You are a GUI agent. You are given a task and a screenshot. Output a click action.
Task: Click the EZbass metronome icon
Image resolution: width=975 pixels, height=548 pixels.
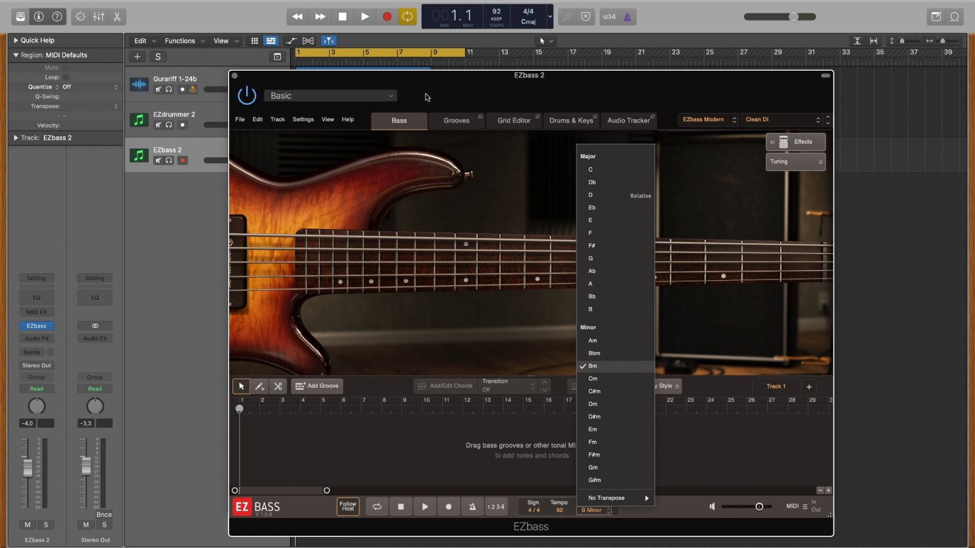pyautogui.click(x=472, y=507)
